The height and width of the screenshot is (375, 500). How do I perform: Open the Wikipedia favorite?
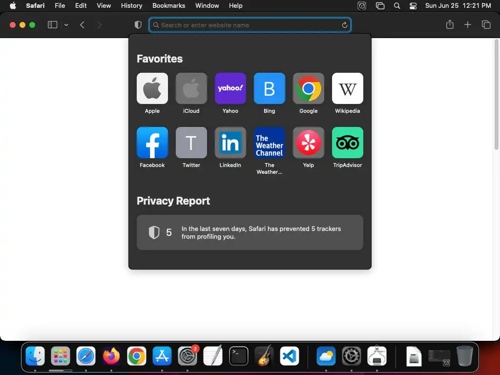[x=347, y=88]
